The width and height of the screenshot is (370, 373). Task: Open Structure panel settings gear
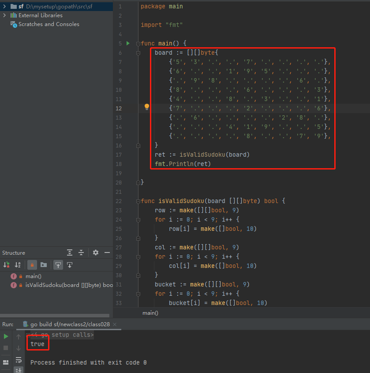point(96,252)
